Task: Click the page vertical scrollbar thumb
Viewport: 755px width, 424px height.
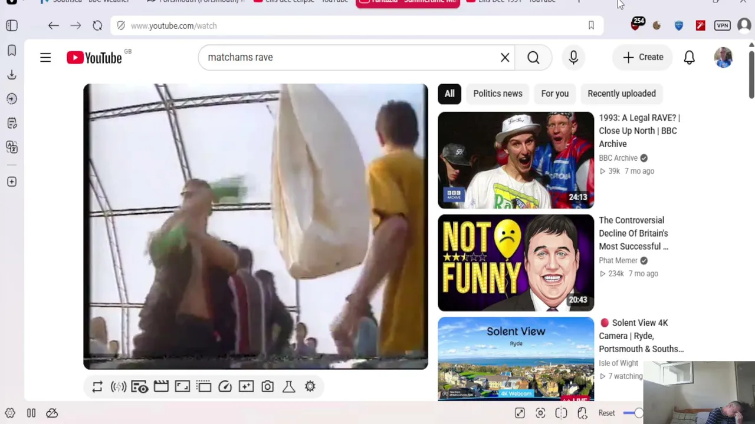Action: pyautogui.click(x=751, y=74)
